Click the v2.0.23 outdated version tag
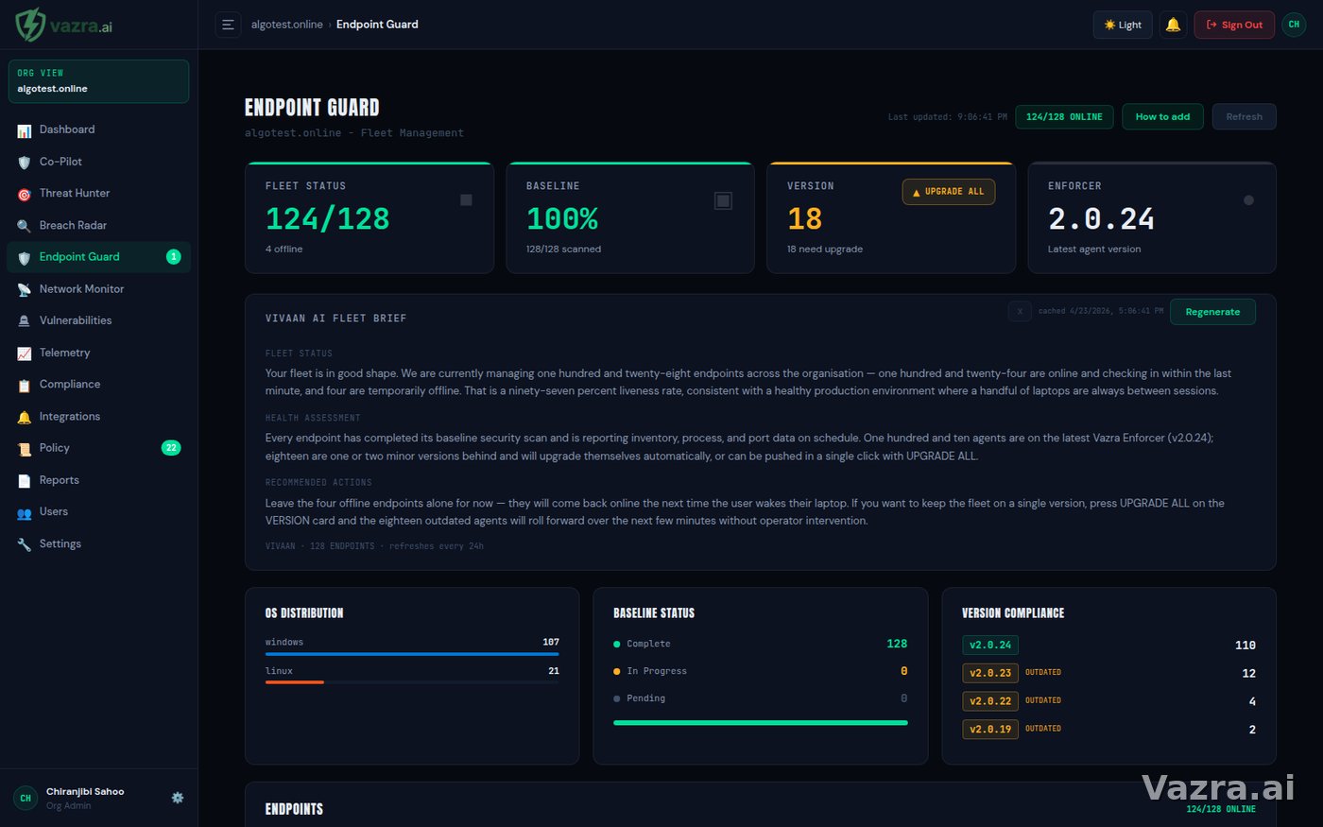The height and width of the screenshot is (827, 1323). point(990,673)
